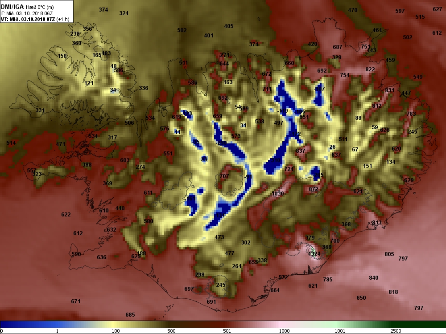Click the map value "724"

[x=289, y=169]
